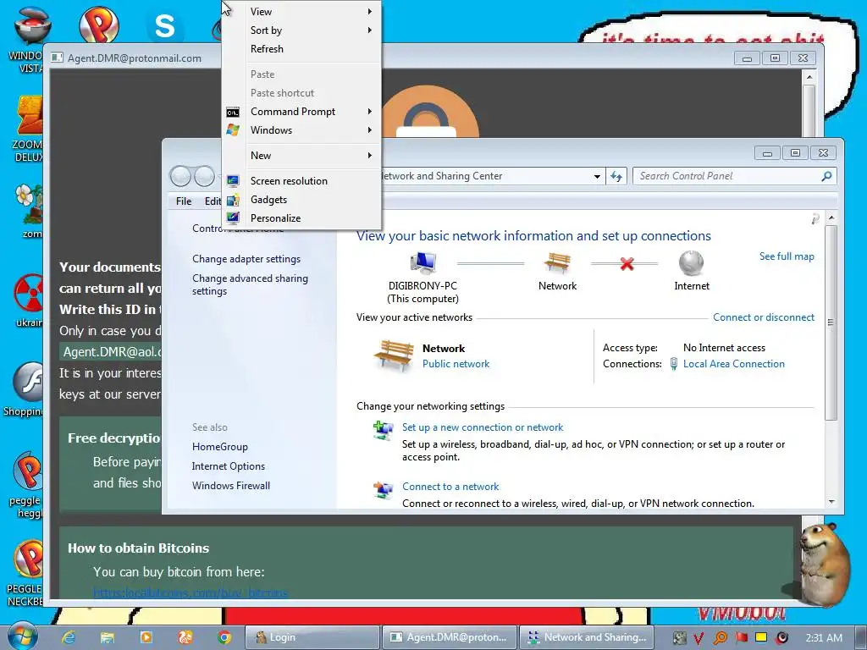
Task: Click Connect or disconnect link
Action: pyautogui.click(x=763, y=317)
